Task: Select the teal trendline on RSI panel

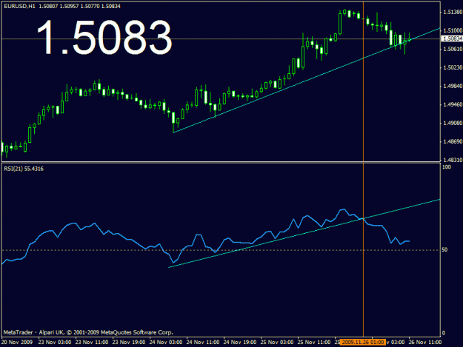Action: coord(304,234)
